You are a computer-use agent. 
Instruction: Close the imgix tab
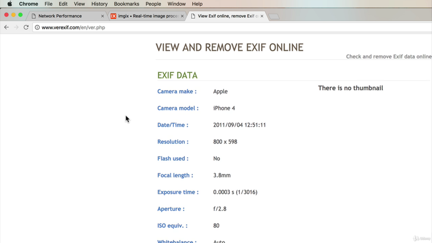click(x=182, y=16)
